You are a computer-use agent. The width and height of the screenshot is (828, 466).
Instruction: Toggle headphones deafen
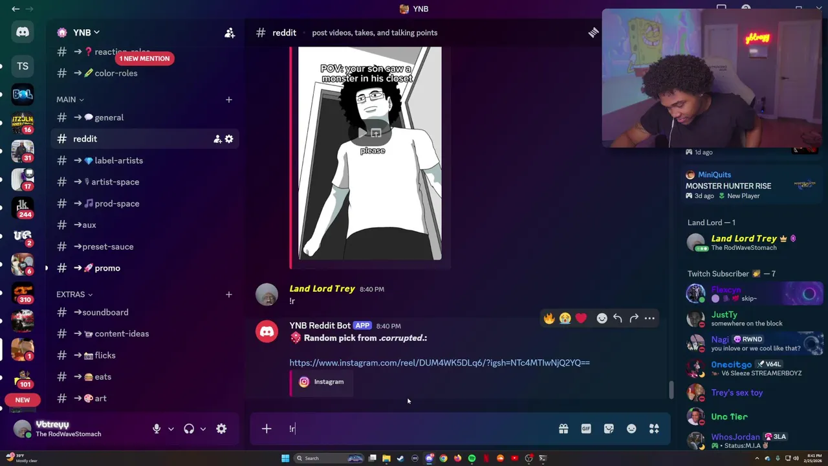coord(189,428)
